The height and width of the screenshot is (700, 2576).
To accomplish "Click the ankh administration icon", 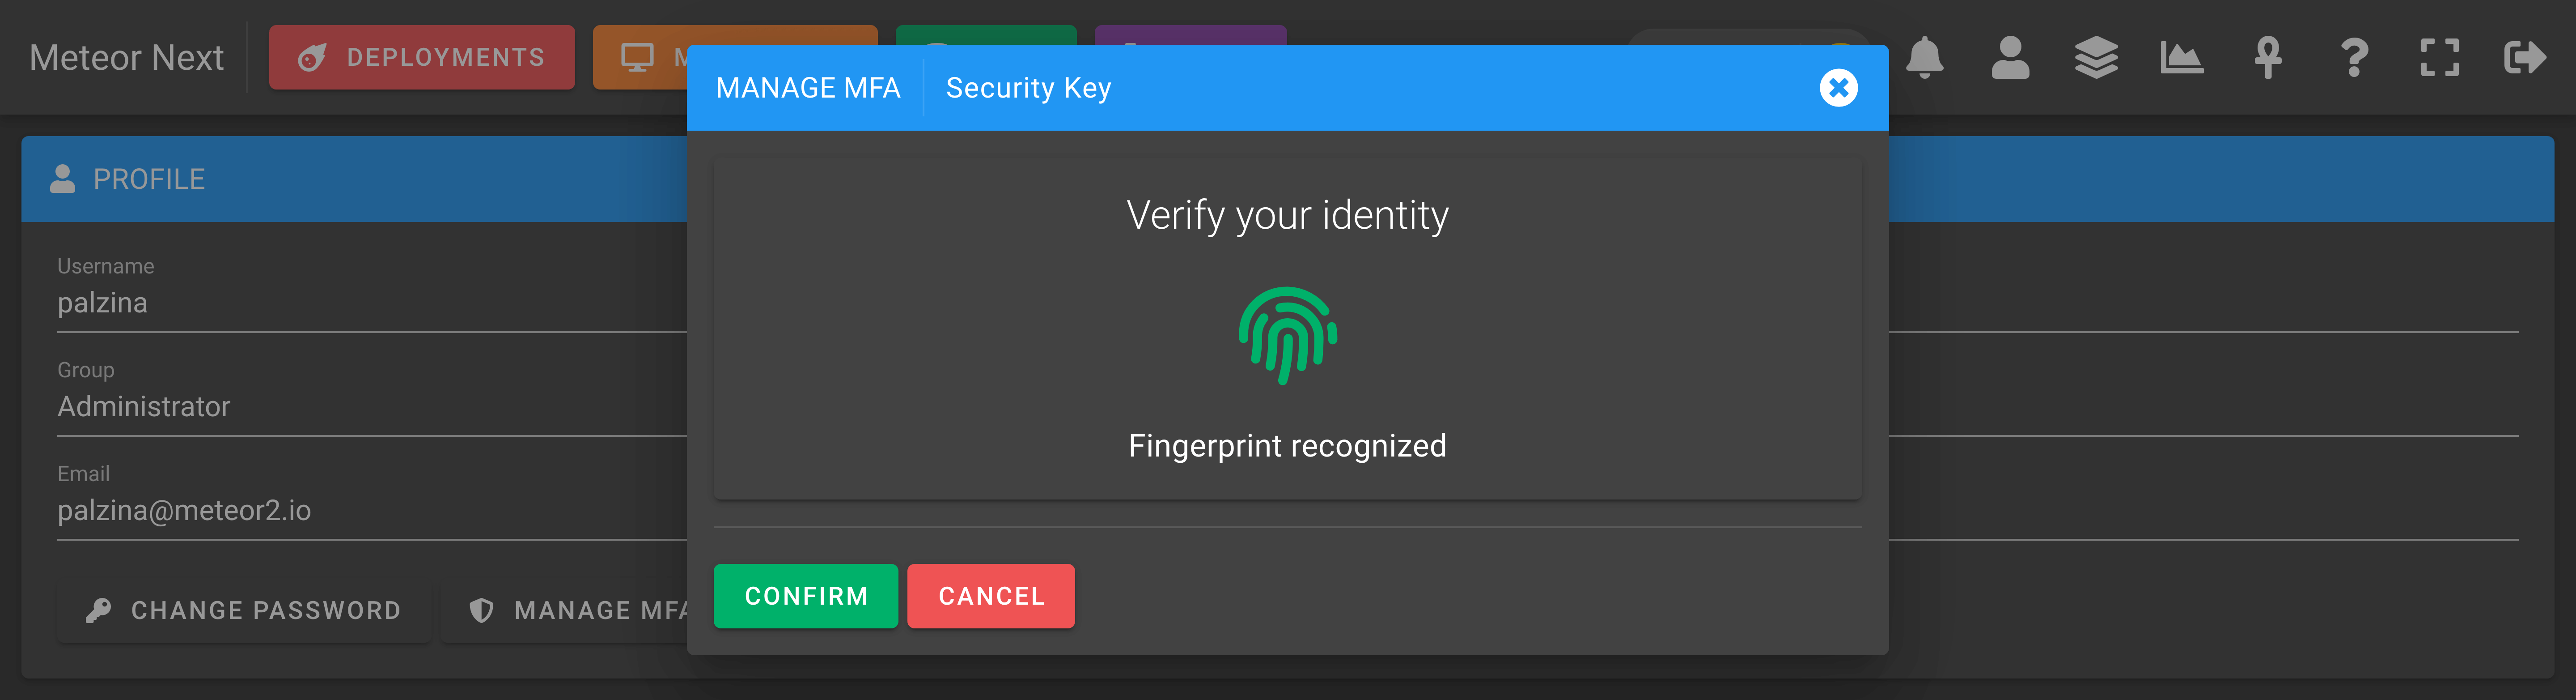I will click(2267, 57).
